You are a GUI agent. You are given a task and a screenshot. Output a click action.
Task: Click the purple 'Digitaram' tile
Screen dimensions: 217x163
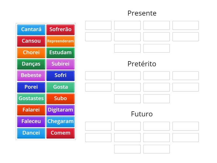tap(60, 110)
